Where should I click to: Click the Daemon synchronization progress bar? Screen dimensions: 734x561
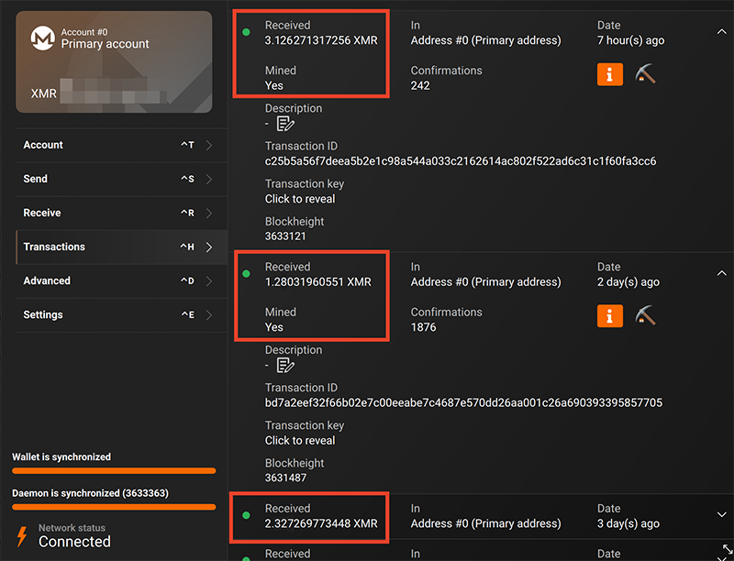click(114, 507)
